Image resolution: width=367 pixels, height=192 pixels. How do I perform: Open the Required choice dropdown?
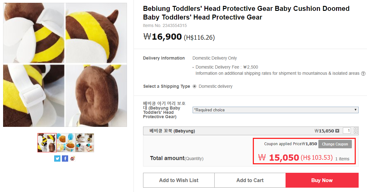[275, 110]
